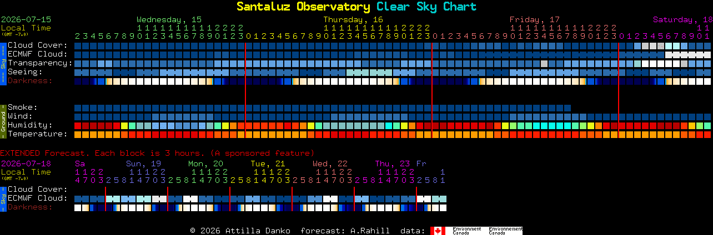The height and width of the screenshot is (235, 713).
Task: Click the Wed, 22 extended day header
Action: point(330,164)
